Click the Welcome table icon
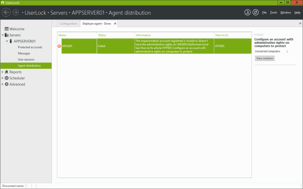Image resolution: width=303 pixels, height=189 pixels. tap(6, 29)
